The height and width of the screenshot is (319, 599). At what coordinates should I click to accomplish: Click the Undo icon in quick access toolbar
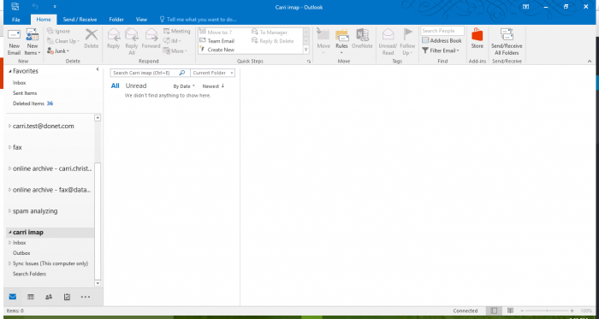pyautogui.click(x=36, y=7)
